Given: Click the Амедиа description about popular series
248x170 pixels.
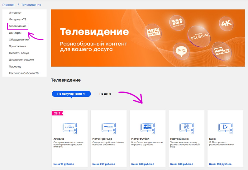Looking at the screenshot, I should tap(68, 144).
